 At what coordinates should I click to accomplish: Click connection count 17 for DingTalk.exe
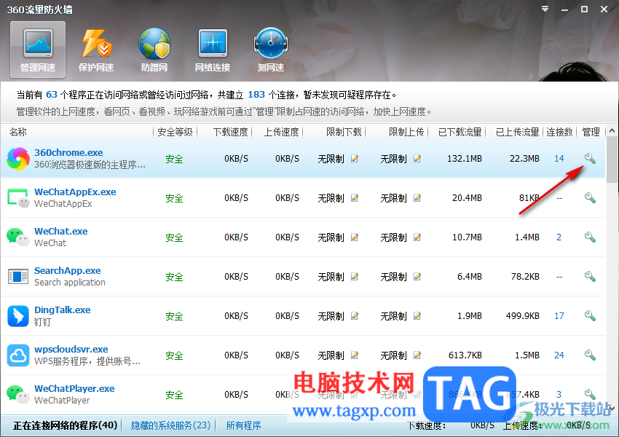pyautogui.click(x=559, y=316)
